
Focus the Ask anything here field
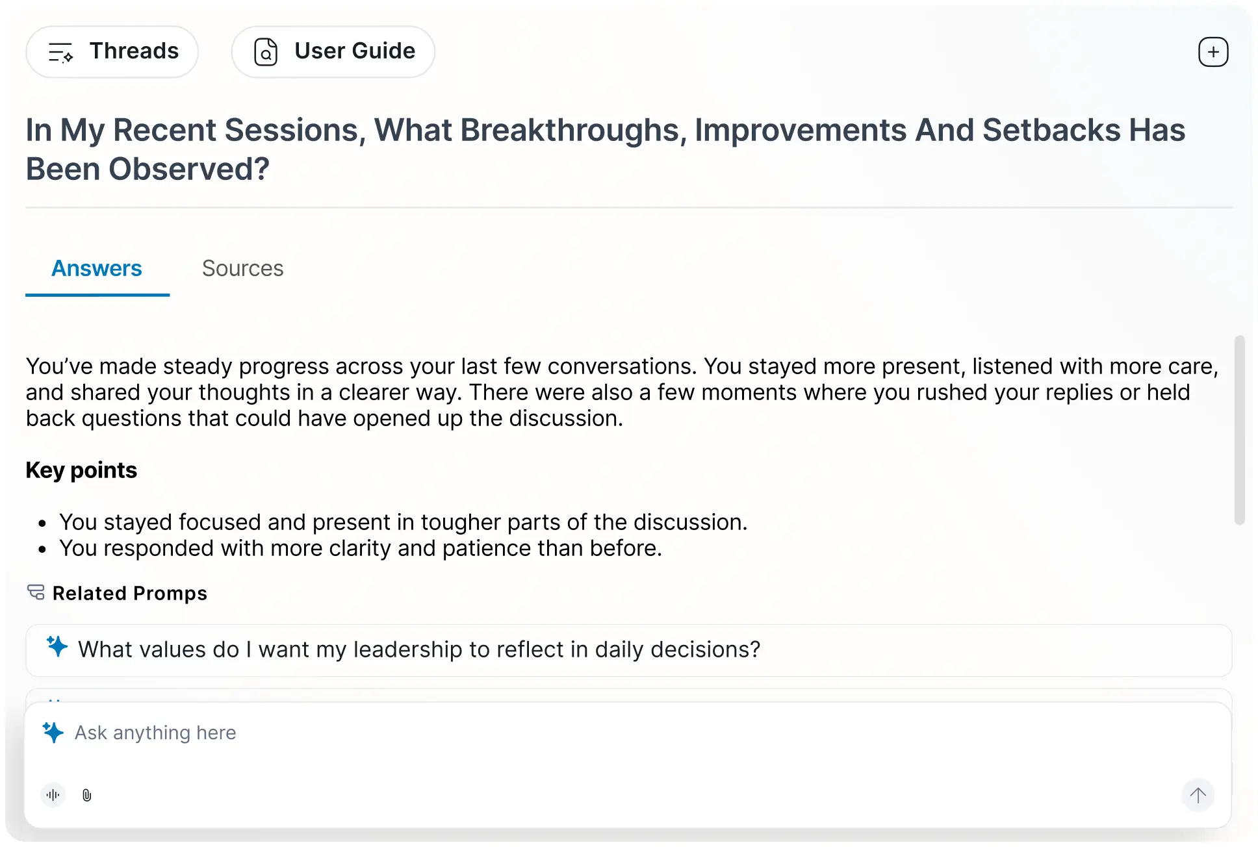[585, 733]
